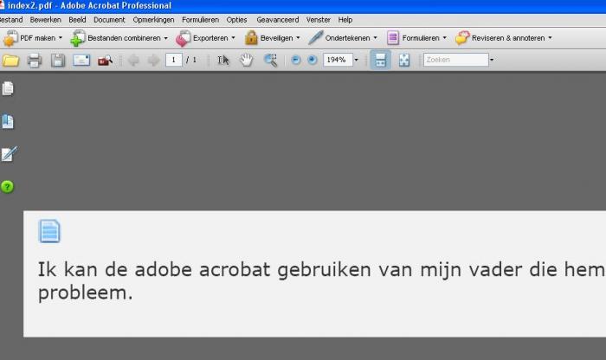Open the Venster menu
The height and width of the screenshot is (360, 606).
point(318,20)
